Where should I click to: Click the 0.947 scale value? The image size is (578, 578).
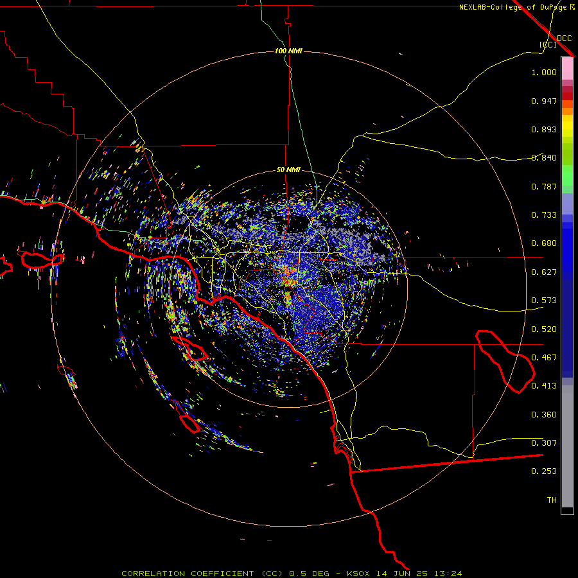[544, 101]
